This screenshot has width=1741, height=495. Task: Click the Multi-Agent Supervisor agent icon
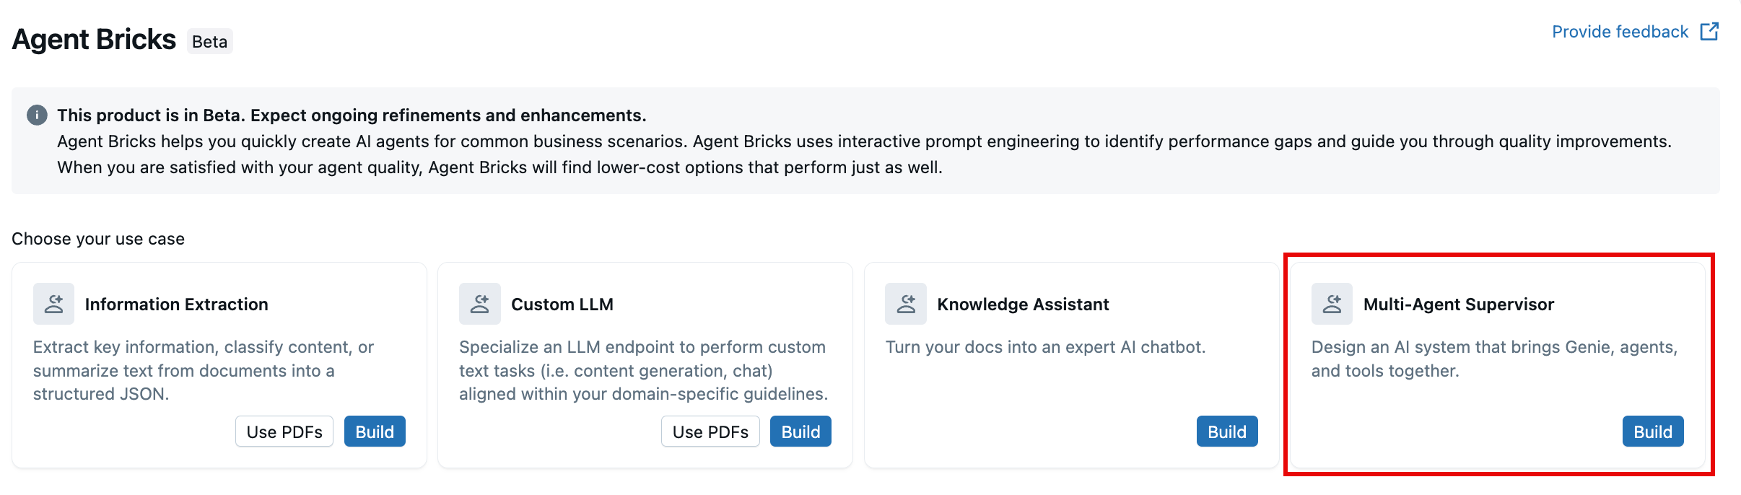pyautogui.click(x=1332, y=304)
